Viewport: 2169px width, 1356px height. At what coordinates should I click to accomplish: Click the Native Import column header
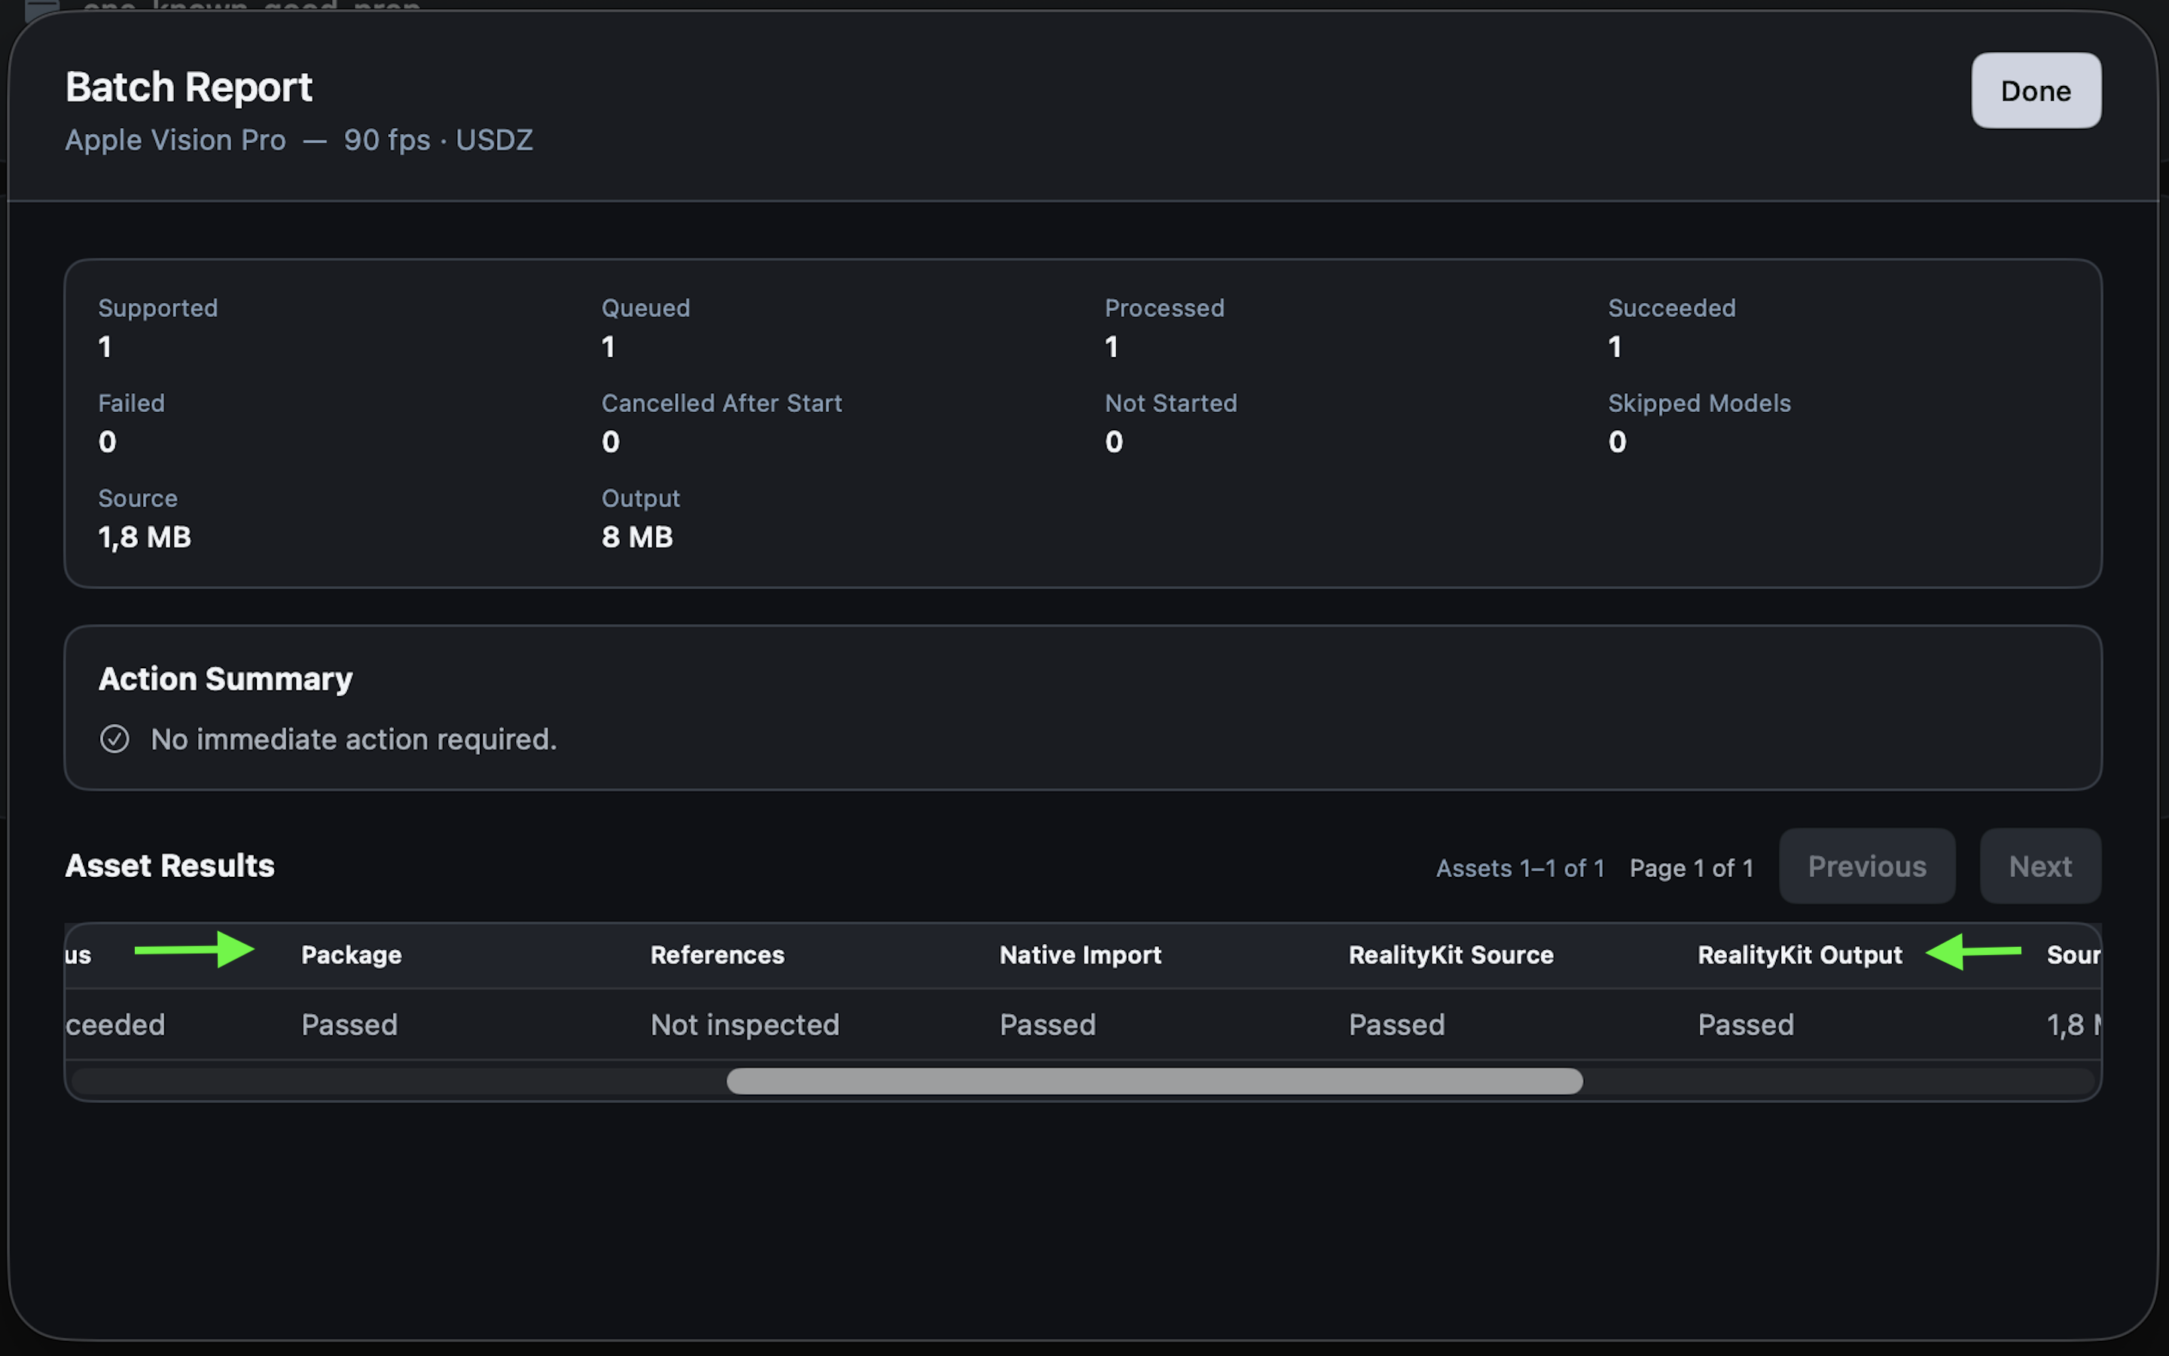point(1080,955)
